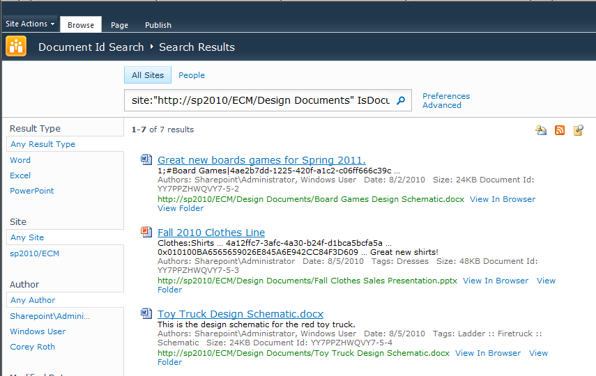This screenshot has width=596, height=376.
Task: Filter results by Word
Action: pos(20,160)
